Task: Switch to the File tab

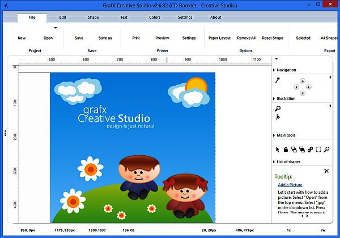Action: pos(32,18)
